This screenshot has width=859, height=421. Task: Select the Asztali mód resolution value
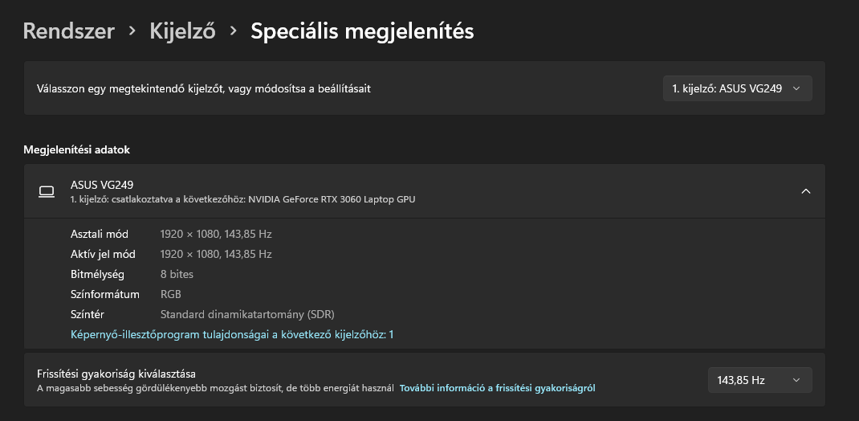[216, 234]
